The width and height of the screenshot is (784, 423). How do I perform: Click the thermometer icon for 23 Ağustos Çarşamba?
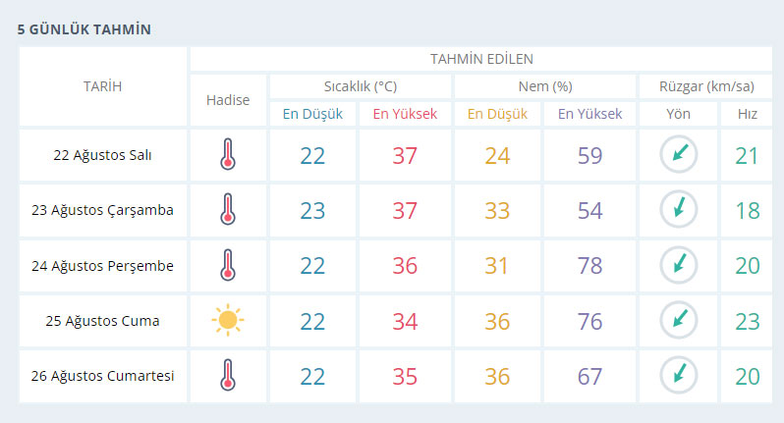tap(228, 209)
